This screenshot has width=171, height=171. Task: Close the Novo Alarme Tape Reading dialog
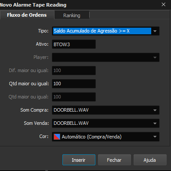[x=164, y=4]
